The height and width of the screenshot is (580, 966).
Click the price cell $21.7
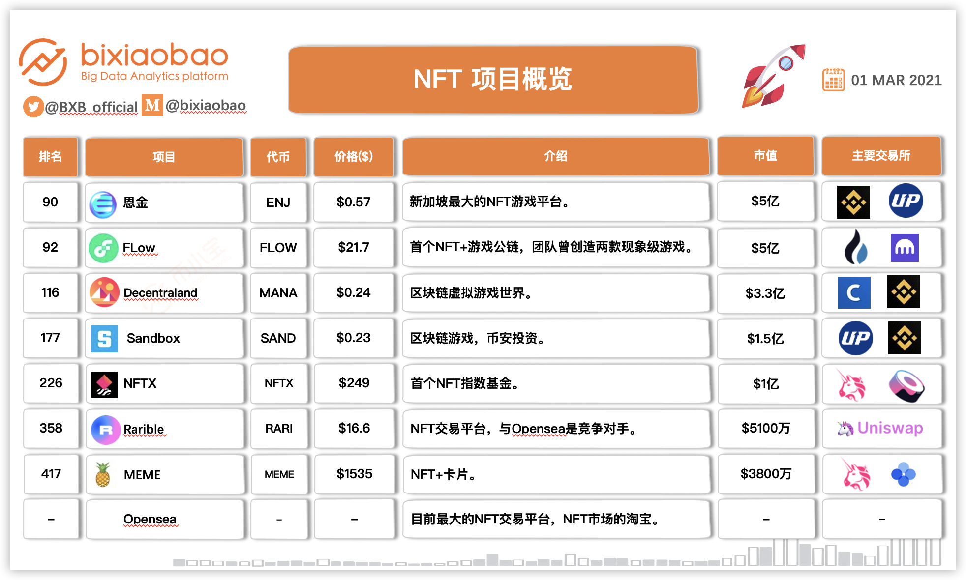pyautogui.click(x=354, y=247)
